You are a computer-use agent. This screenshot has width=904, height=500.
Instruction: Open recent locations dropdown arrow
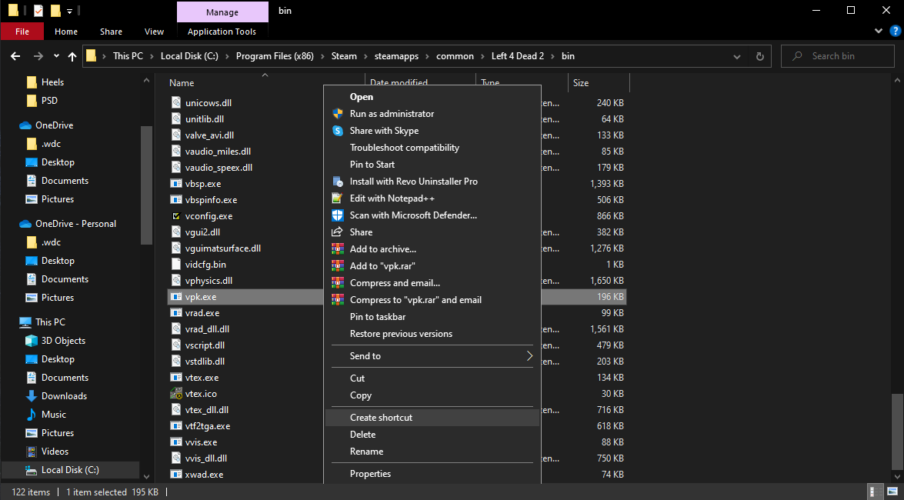pyautogui.click(x=56, y=56)
